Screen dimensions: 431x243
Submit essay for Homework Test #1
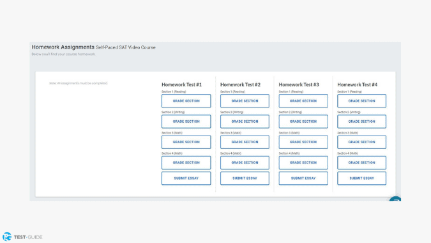pyautogui.click(x=186, y=178)
